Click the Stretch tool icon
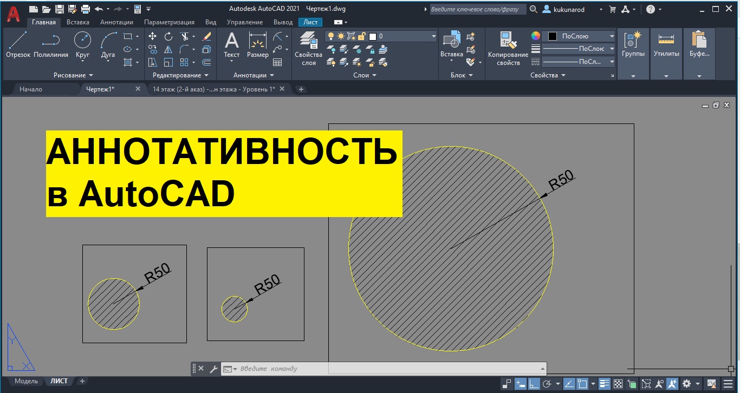Image resolution: width=740 pixels, height=393 pixels. tap(153, 62)
